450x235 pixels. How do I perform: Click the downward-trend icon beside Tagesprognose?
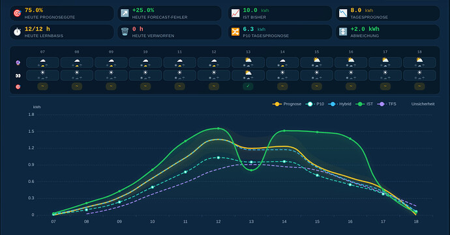(x=343, y=13)
